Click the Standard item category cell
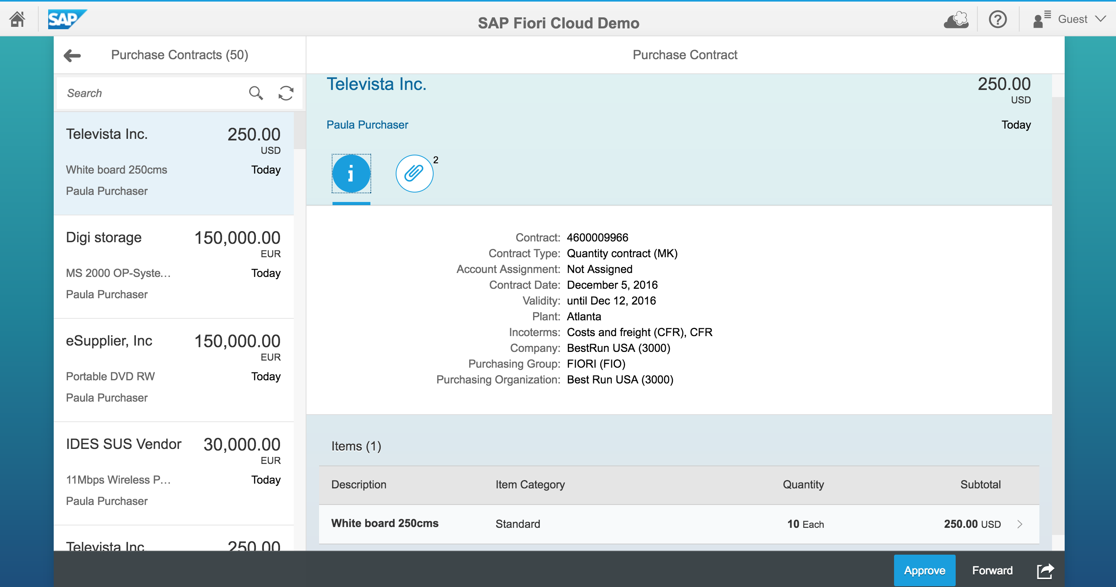1116x587 pixels. click(518, 524)
